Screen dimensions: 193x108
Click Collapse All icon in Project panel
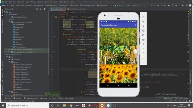click(40, 9)
